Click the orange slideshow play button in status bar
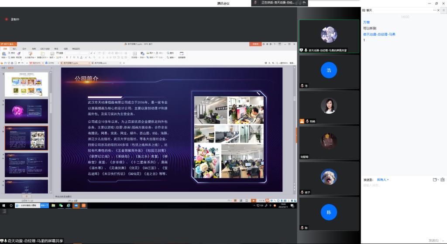The width and height of the screenshot is (447, 244). pyautogui.click(x=254, y=201)
